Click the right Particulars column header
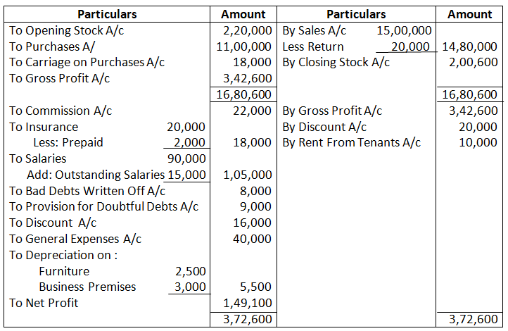508x331 pixels. pyautogui.click(x=356, y=14)
